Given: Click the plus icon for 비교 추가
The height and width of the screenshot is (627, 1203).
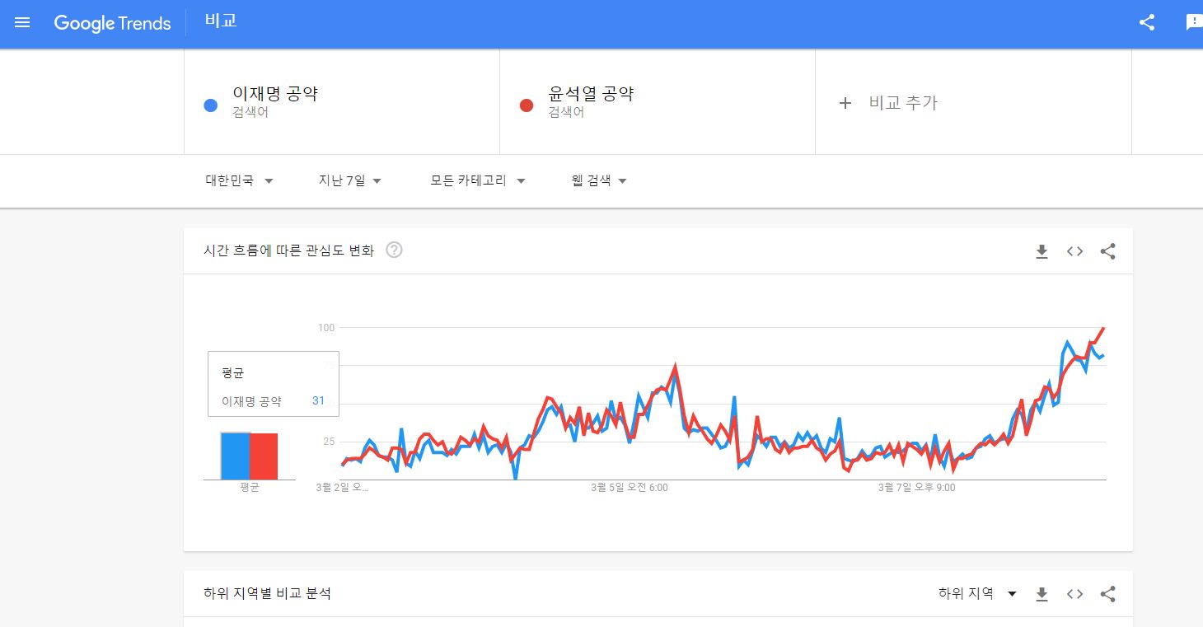Looking at the screenshot, I should [845, 103].
